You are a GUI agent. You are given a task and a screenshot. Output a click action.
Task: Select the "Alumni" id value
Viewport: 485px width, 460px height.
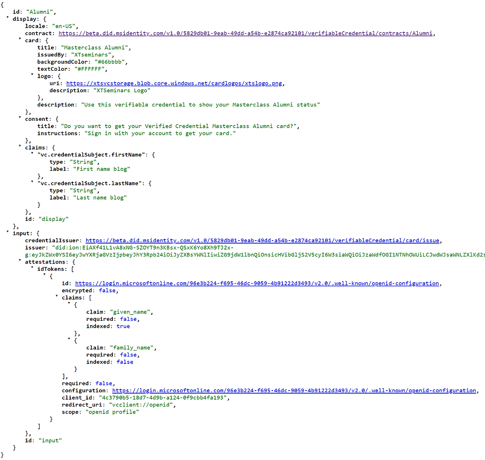pos(40,12)
